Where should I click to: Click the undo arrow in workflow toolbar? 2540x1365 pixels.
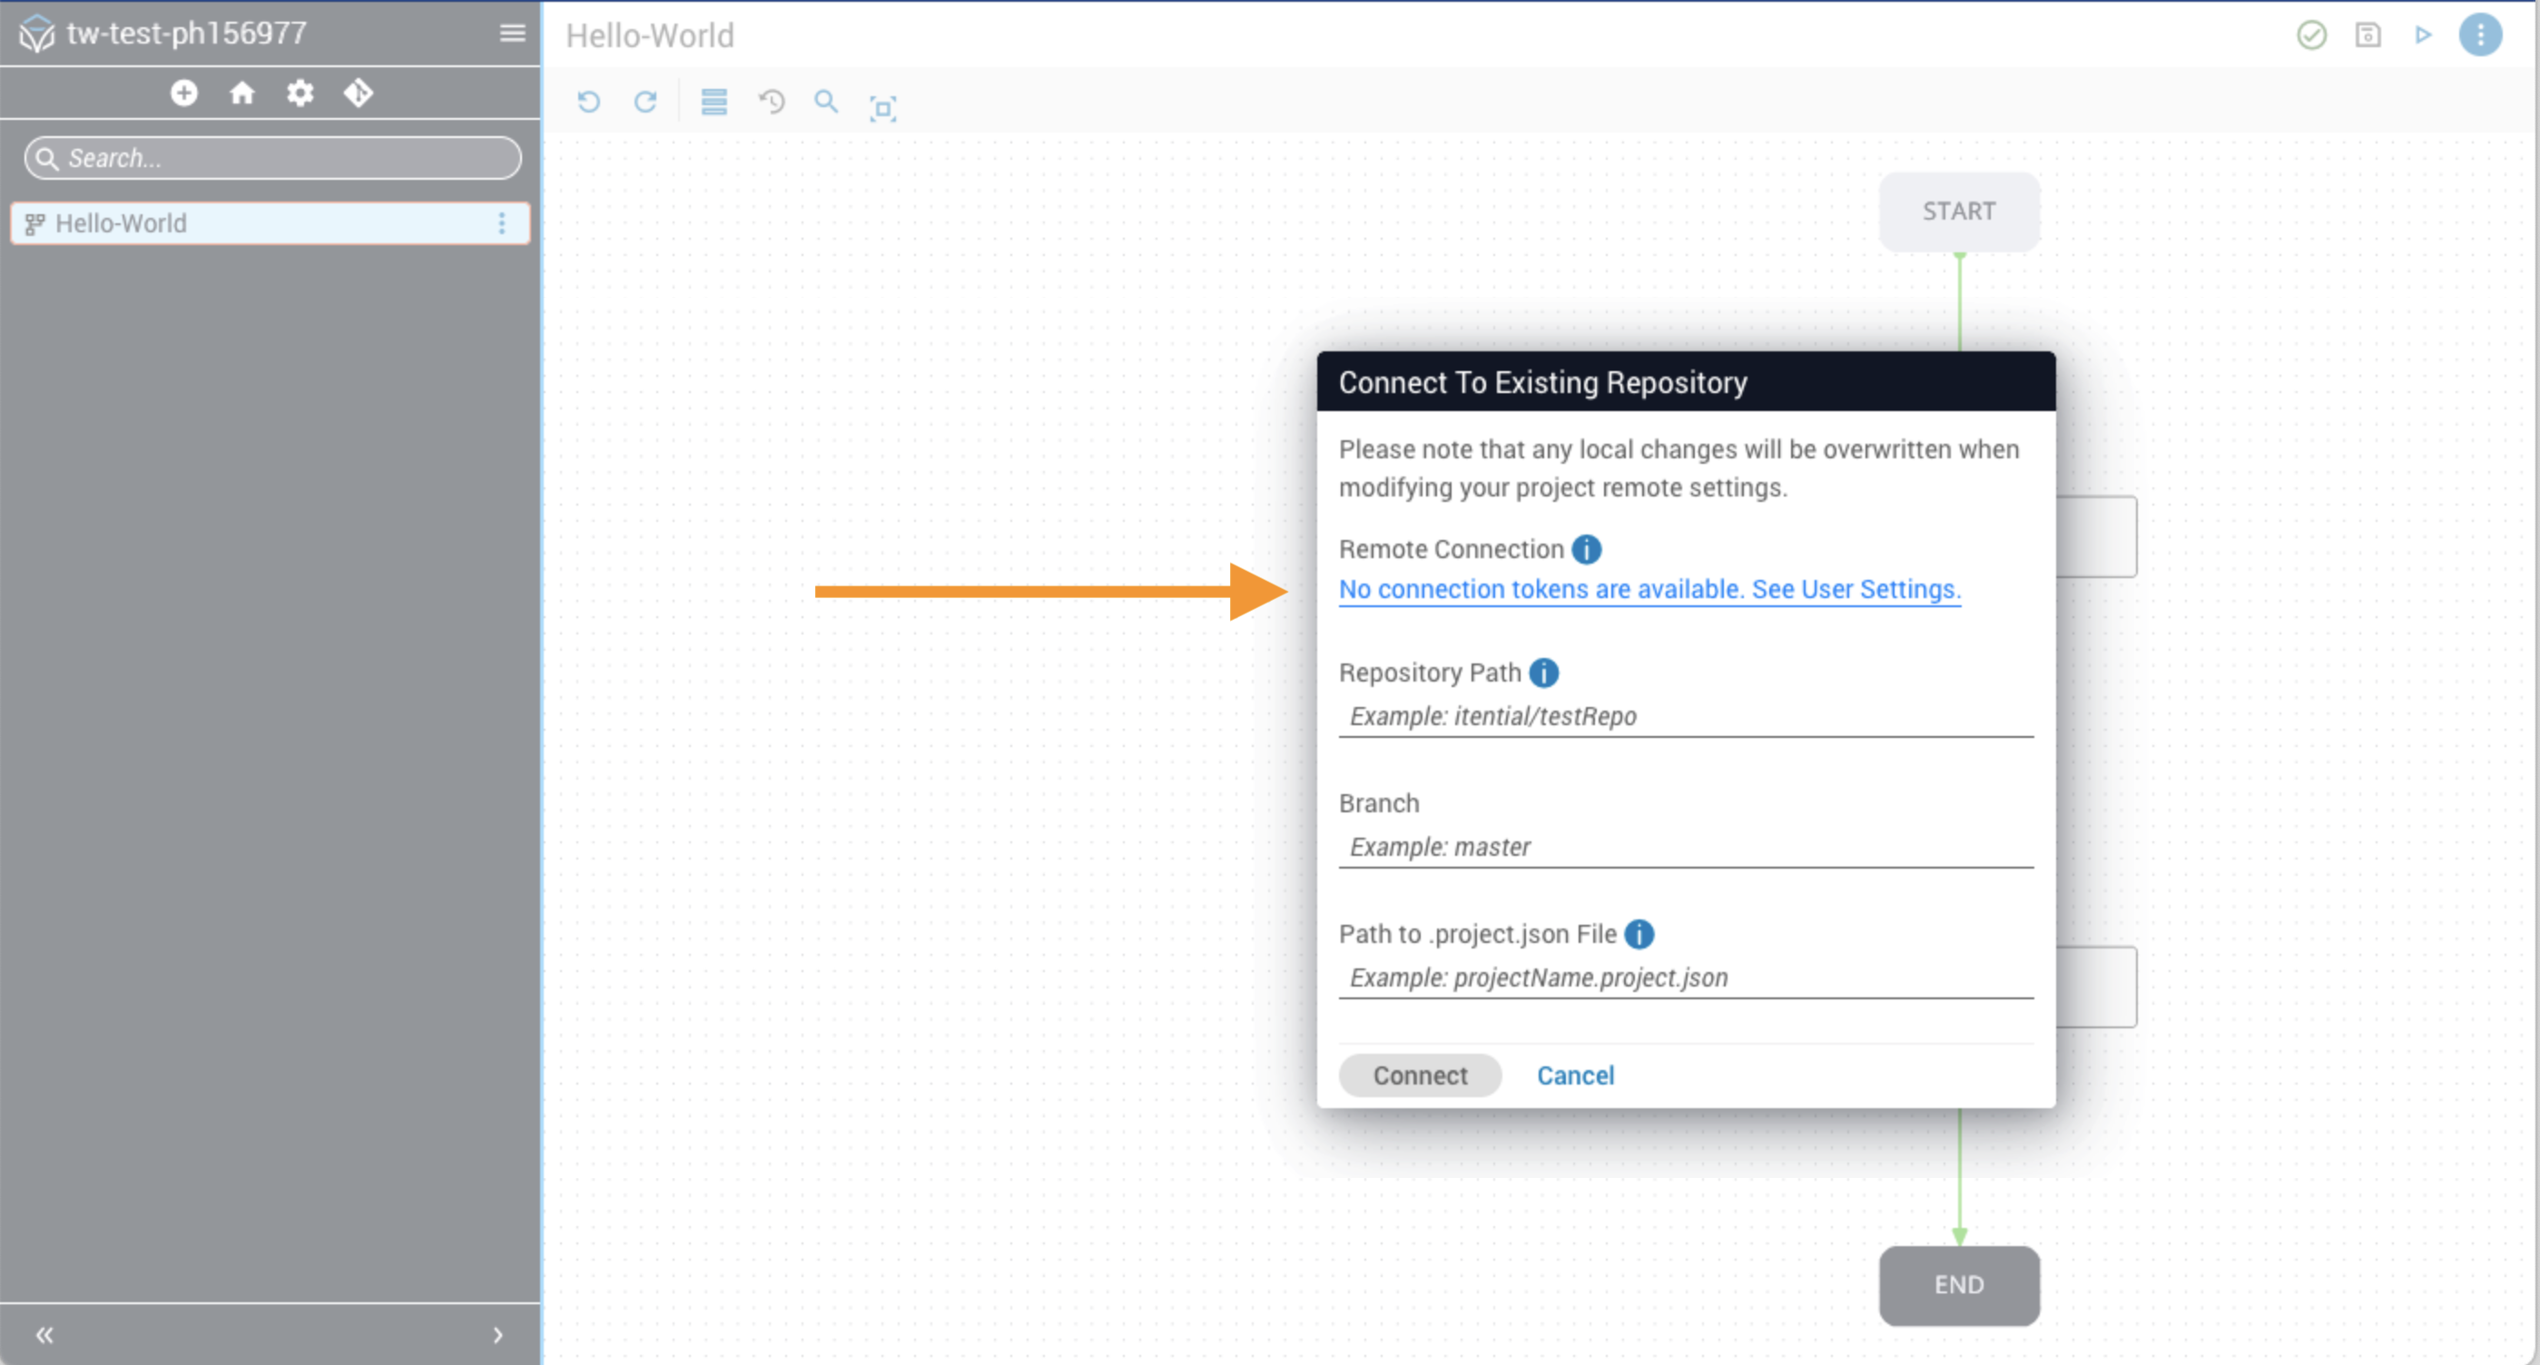(588, 102)
